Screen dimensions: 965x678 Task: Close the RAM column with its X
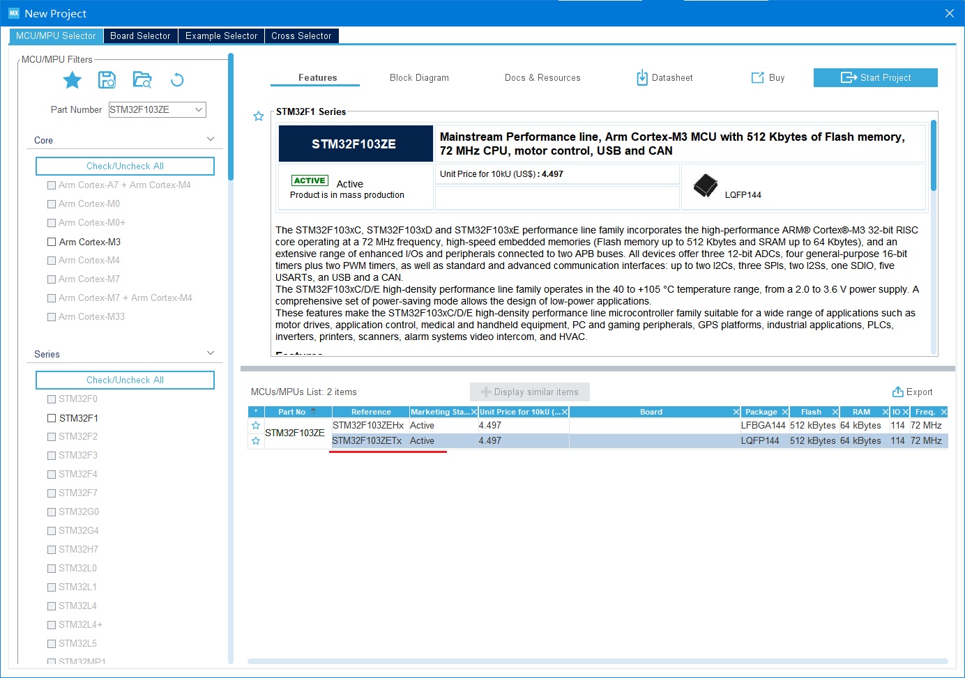pyautogui.click(x=886, y=412)
